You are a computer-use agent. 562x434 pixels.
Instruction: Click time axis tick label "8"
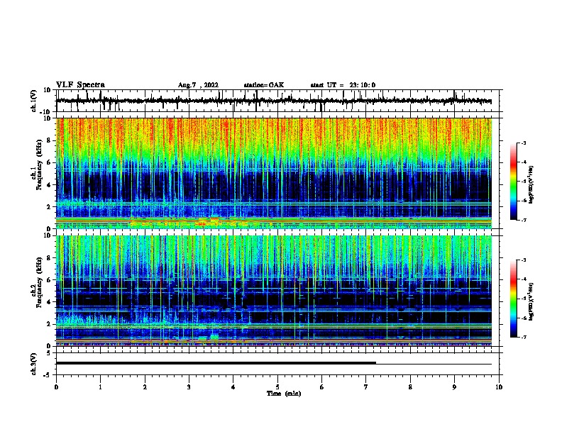tap(410, 387)
